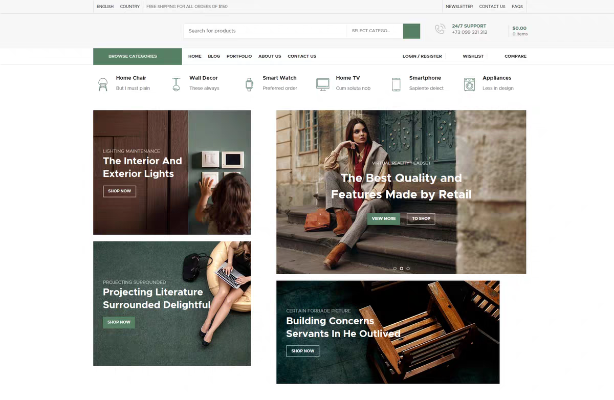
Task: Open the Portfolio menu item
Action: [239, 56]
